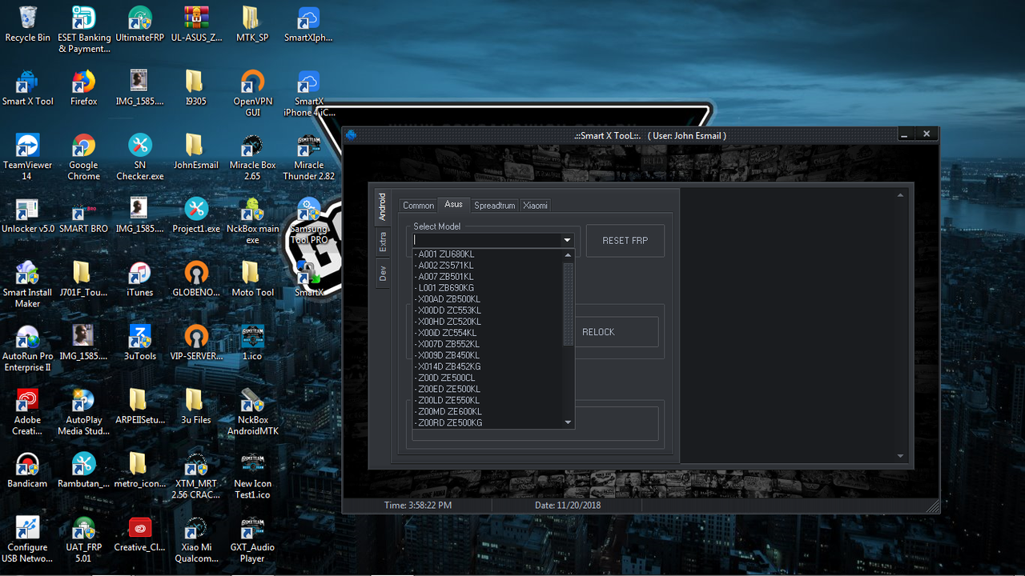Launch Smart X Tool desktop shortcut
The width and height of the screenshot is (1025, 576).
pyautogui.click(x=27, y=88)
